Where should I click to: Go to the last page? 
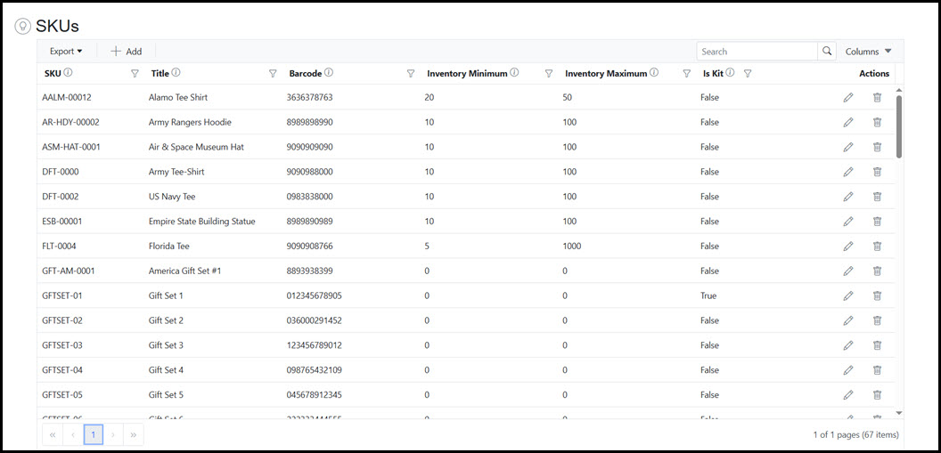134,434
